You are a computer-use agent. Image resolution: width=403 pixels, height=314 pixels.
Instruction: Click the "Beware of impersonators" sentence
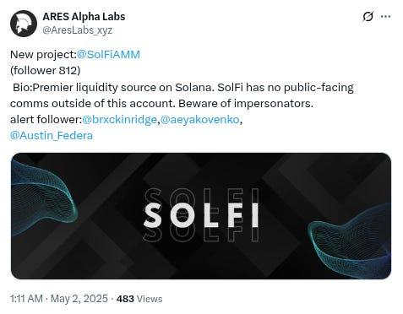point(246,103)
